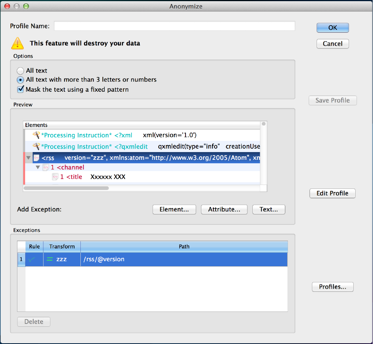Click the vertical scrollbar knob in Preview
The image size is (373, 344).
pyautogui.click(x=264, y=124)
